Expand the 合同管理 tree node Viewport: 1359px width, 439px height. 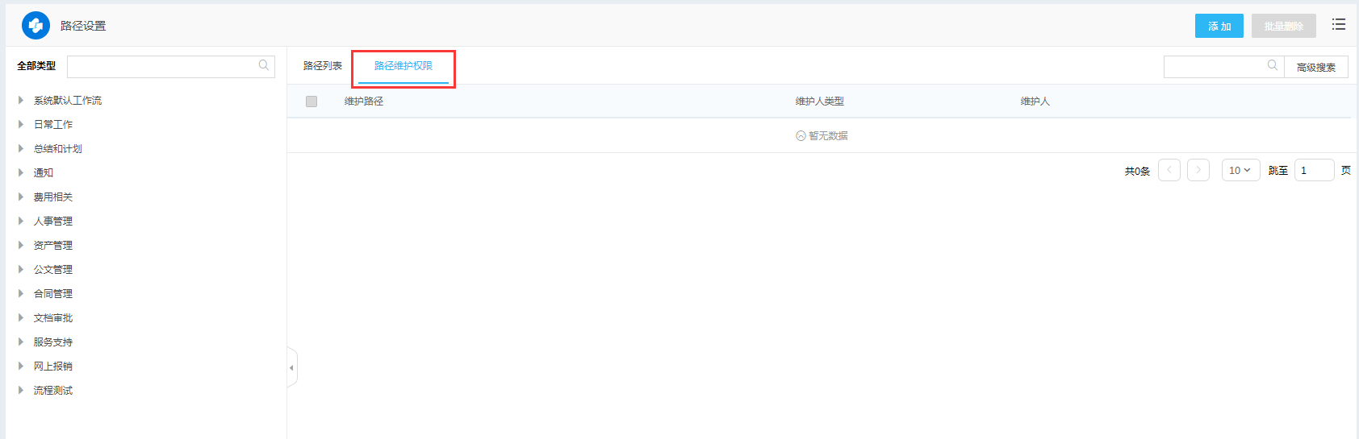(x=21, y=294)
